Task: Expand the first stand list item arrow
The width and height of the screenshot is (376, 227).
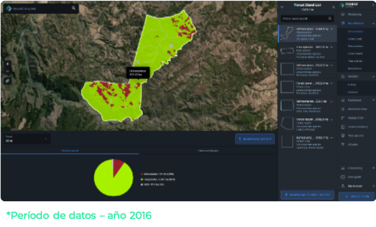Action: click(x=332, y=29)
